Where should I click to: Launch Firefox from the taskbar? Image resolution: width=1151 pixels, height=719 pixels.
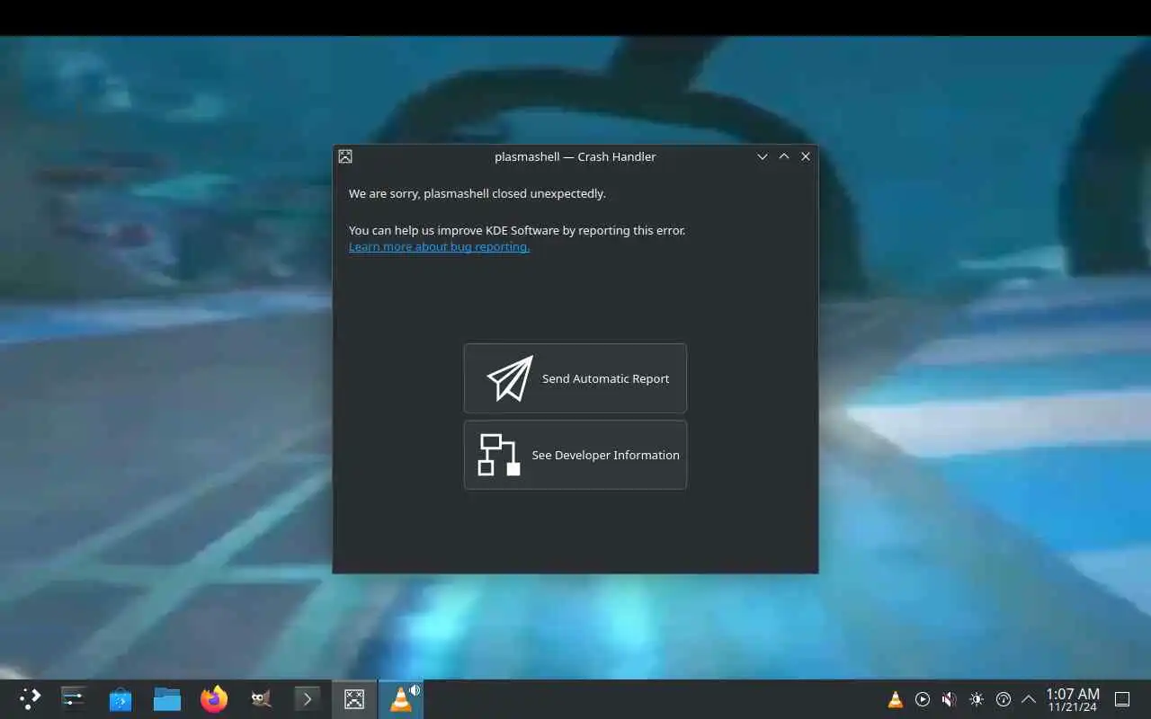pos(214,698)
